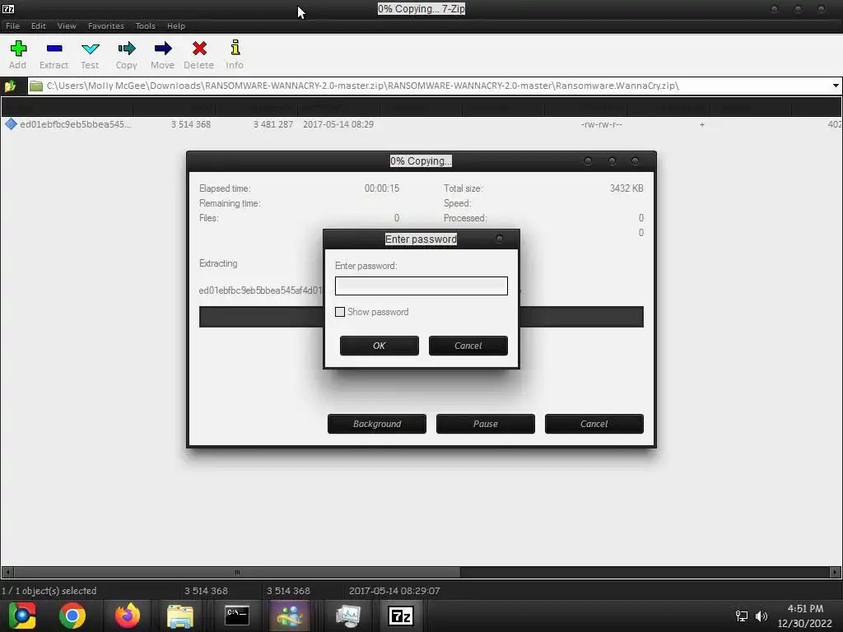Image resolution: width=843 pixels, height=632 pixels.
Task: Click the Background button in Copying dialog
Action: pos(377,424)
